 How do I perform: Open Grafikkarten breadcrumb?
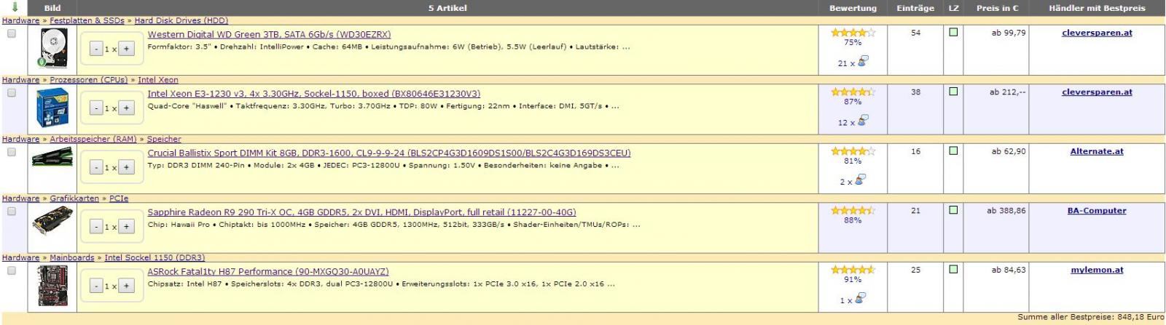74,198
